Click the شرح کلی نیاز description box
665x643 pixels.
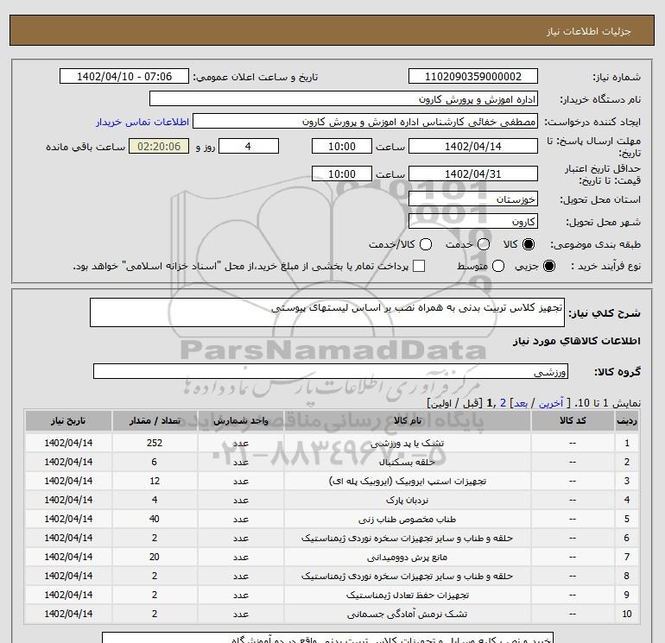coord(327,312)
